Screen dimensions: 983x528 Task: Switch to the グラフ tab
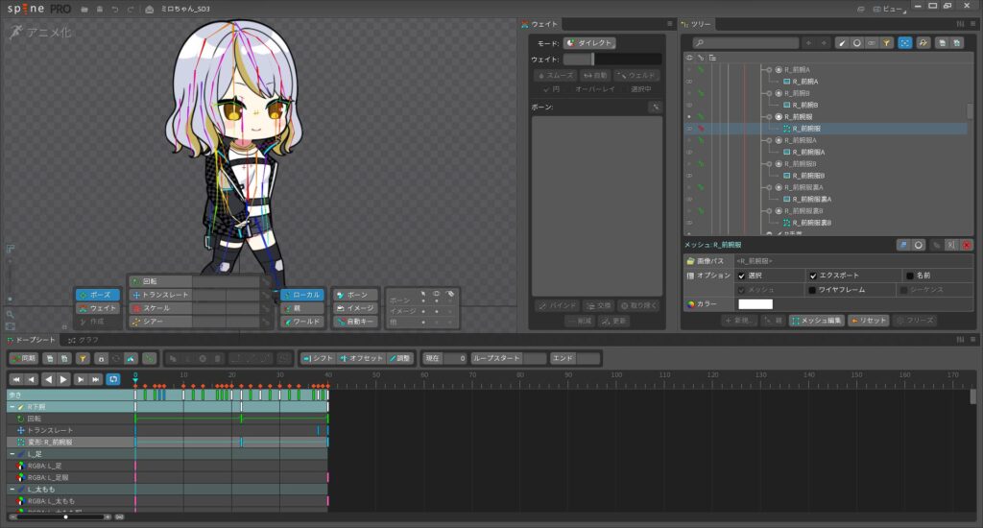pos(84,340)
